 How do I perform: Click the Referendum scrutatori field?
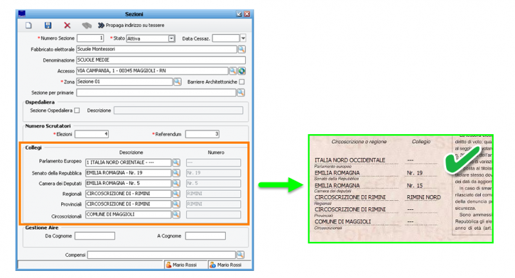click(x=202, y=134)
